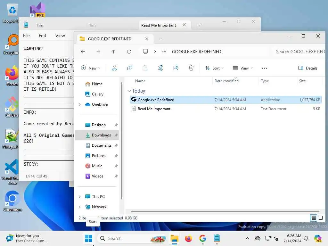This screenshot has width=328, height=246.
Task: Select the Read Me Important tab in Notepad
Action: (x=159, y=25)
